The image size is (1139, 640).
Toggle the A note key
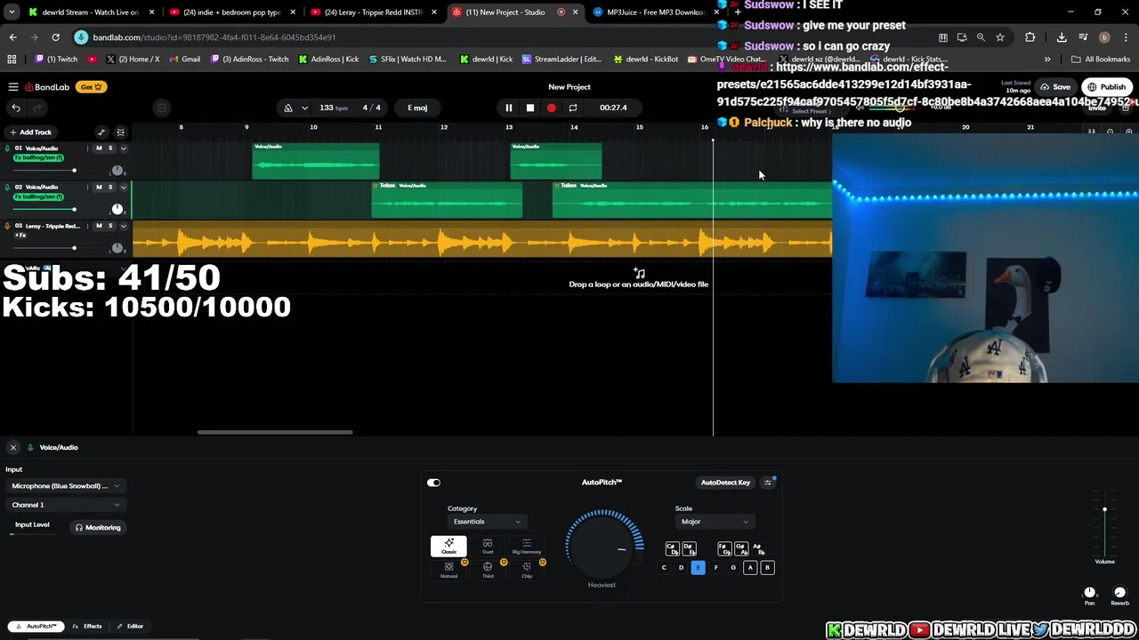(750, 568)
